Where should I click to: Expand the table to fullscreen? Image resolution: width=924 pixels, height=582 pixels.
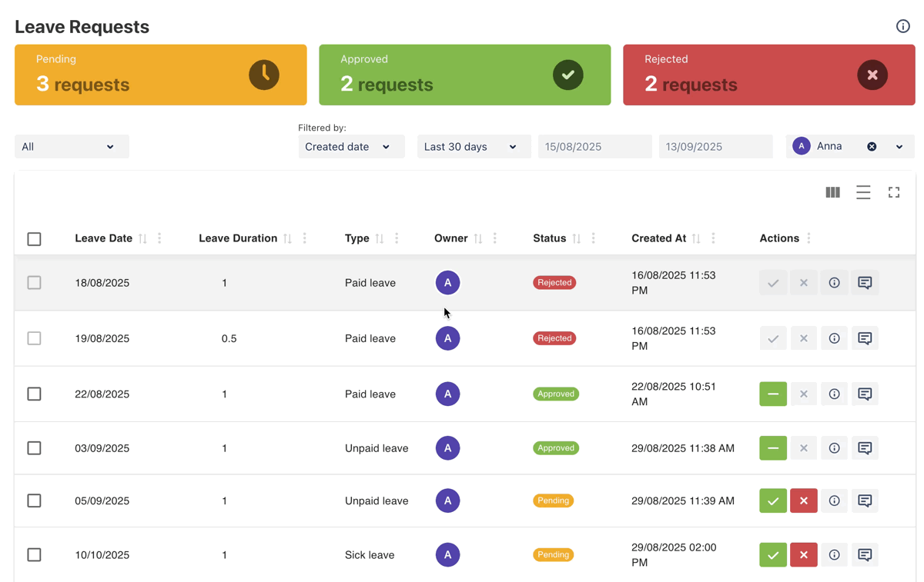(894, 192)
